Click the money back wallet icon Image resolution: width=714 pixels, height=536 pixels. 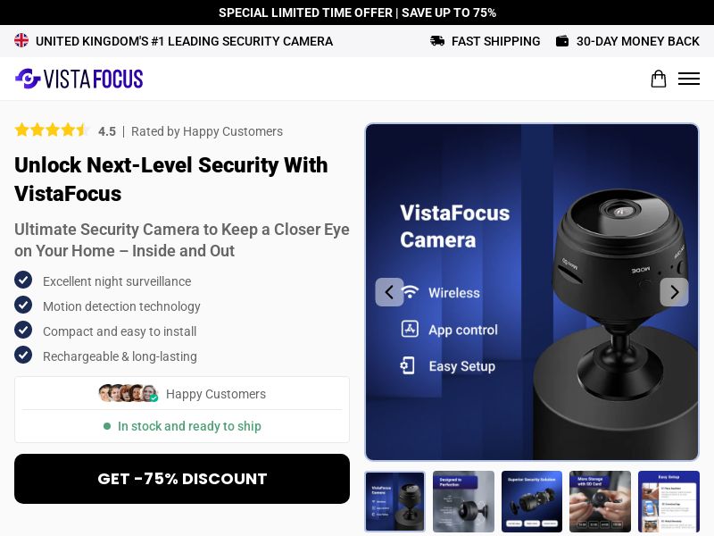pos(562,41)
